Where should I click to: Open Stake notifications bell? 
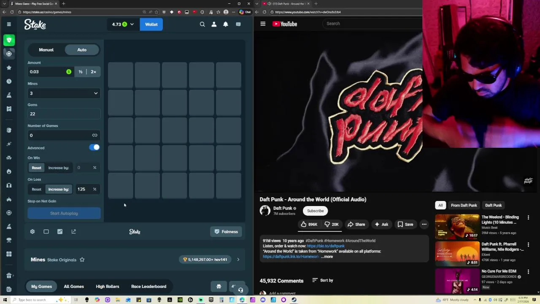[226, 24]
